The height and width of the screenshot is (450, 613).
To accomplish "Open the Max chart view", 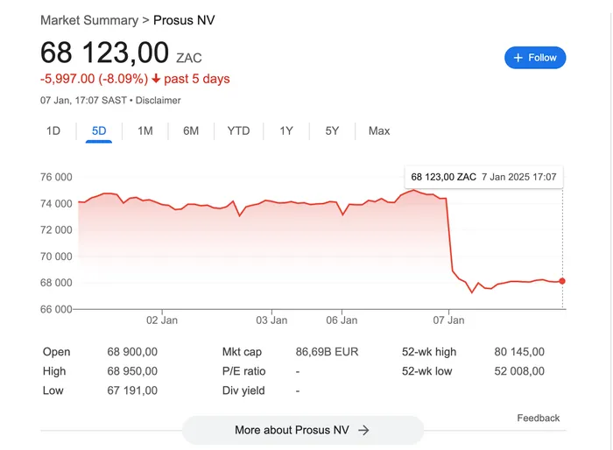I will [379, 131].
